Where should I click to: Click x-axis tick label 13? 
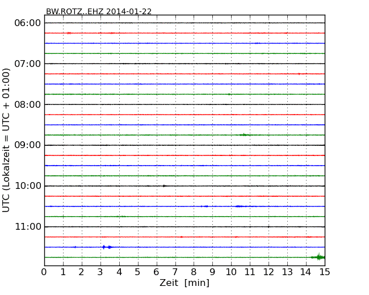coord(287,272)
